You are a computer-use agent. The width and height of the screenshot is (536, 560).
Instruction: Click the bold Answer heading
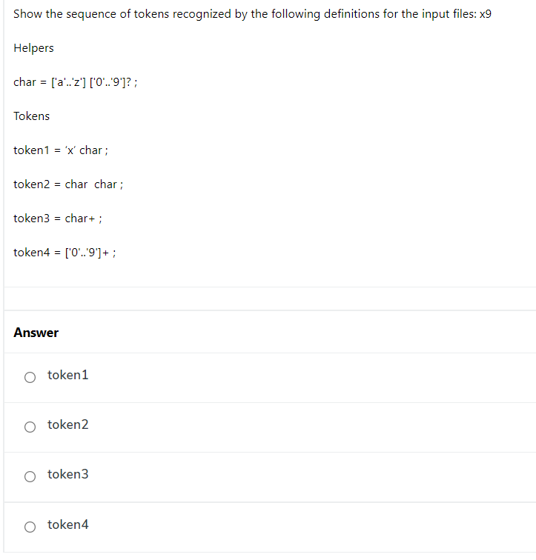tap(36, 333)
